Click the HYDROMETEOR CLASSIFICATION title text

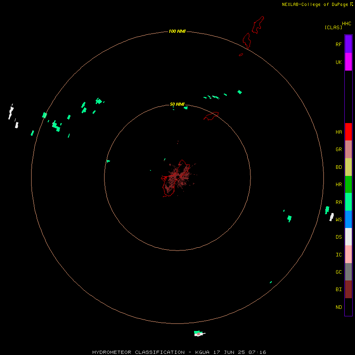pyautogui.click(x=138, y=352)
